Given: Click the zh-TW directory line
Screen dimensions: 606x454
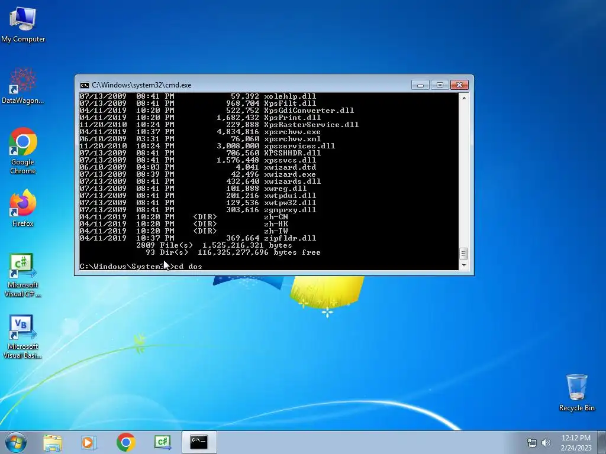Looking at the screenshot, I should coord(184,231).
